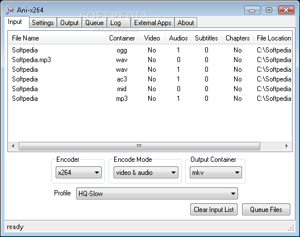Click the 'ready' status bar text
The height and width of the screenshot is (237, 300).
point(15,227)
